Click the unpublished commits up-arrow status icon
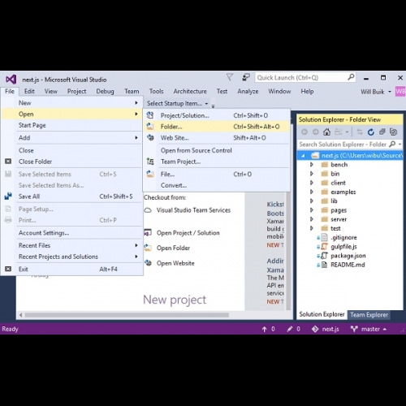 click(x=264, y=329)
